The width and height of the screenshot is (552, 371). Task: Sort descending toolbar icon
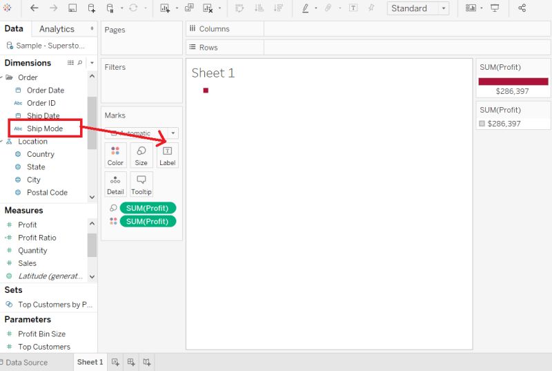(278, 8)
